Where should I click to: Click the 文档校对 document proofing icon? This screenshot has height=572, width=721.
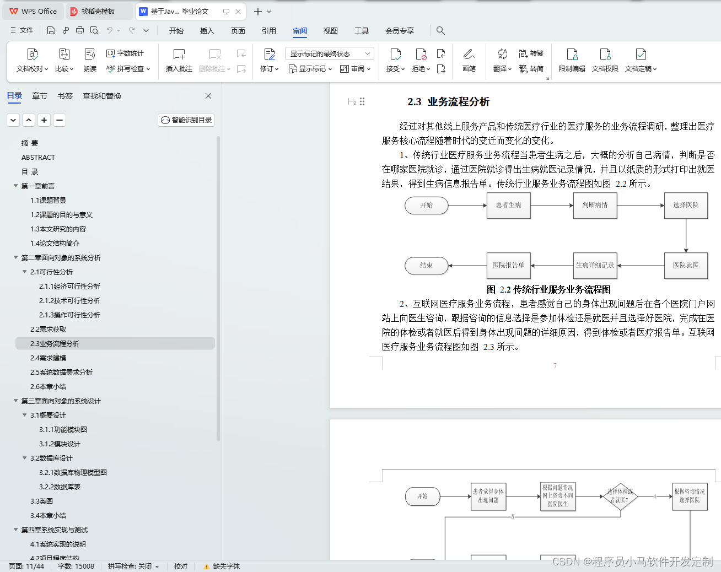[x=33, y=54]
